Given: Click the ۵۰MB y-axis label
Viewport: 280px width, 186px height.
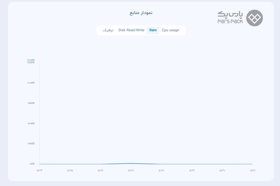Looking at the screenshot, I should [x=31, y=123].
